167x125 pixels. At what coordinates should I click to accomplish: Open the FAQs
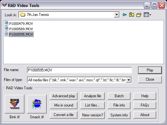click(x=145, y=105)
